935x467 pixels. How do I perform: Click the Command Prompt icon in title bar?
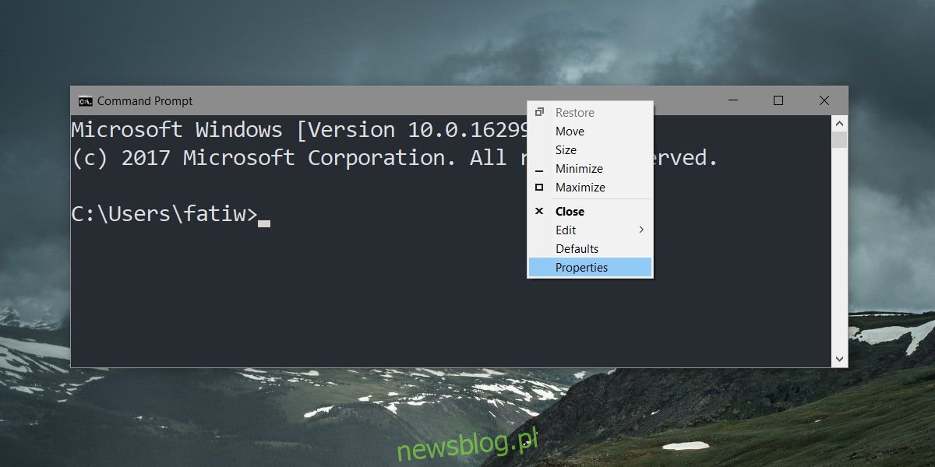86,100
